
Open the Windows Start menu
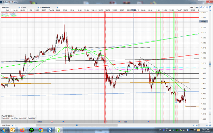coord(4,130)
